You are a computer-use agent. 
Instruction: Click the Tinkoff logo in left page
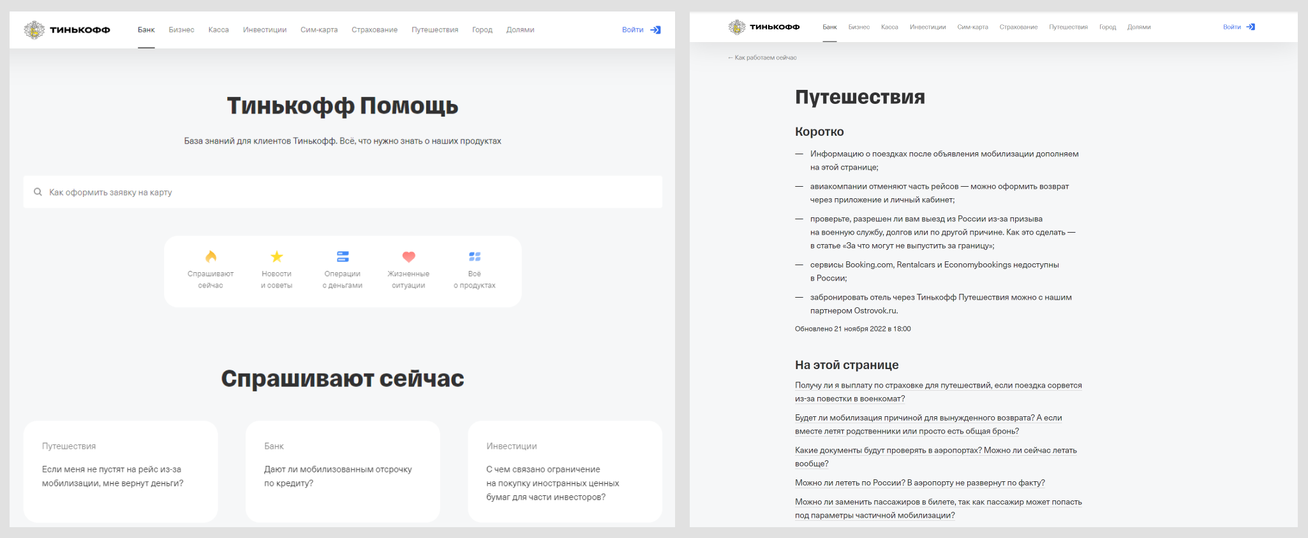pyautogui.click(x=67, y=30)
